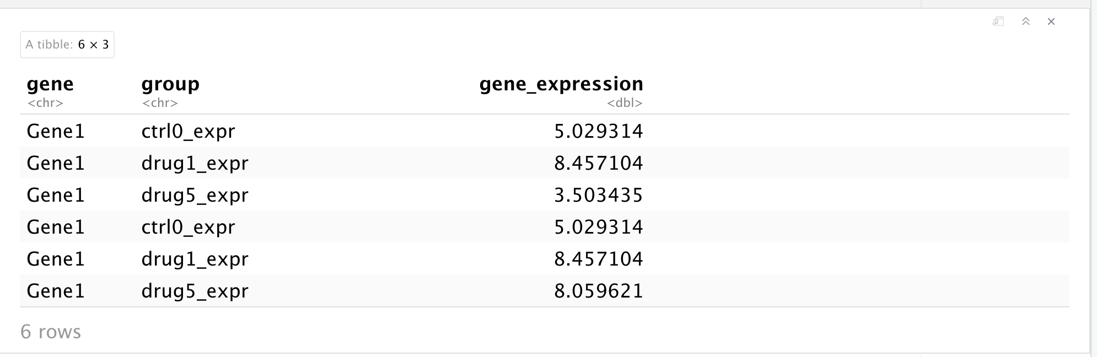Click the 5.029314 value in the first row
Viewport: 1097px width, 357px height.
pos(599,131)
